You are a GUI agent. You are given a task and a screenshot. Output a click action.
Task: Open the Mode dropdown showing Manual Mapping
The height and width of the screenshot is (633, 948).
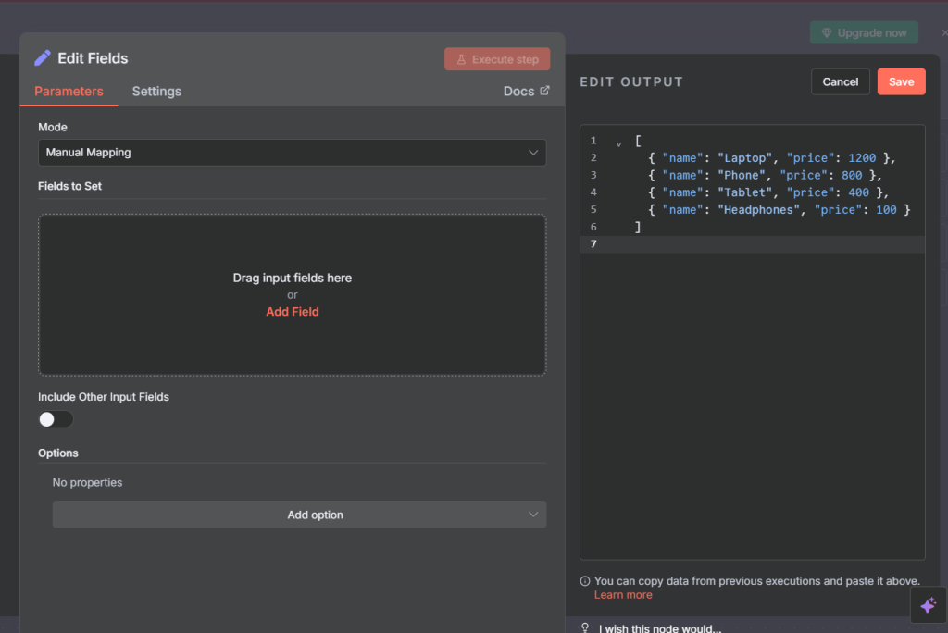click(x=292, y=153)
